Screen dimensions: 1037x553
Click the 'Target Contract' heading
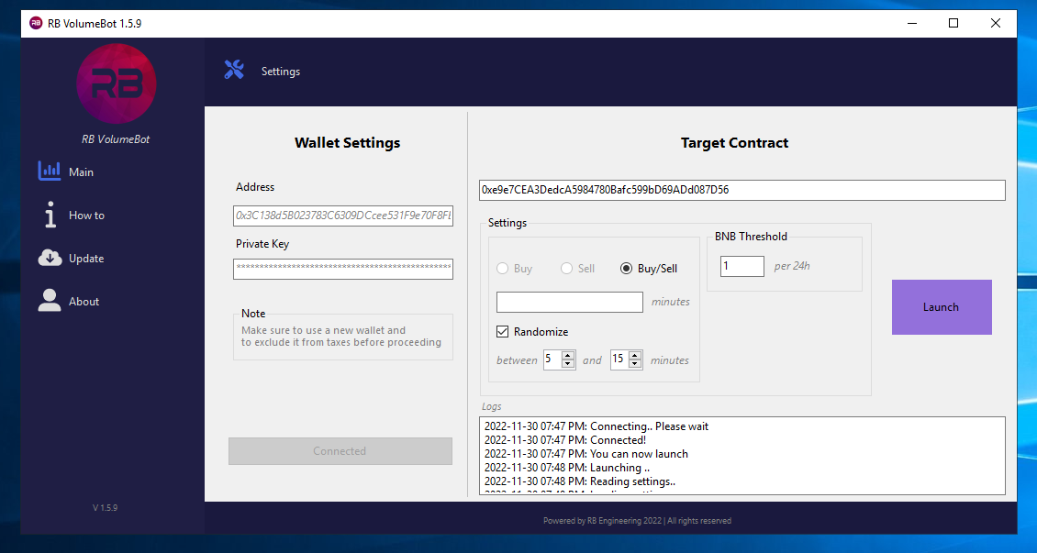click(x=734, y=143)
